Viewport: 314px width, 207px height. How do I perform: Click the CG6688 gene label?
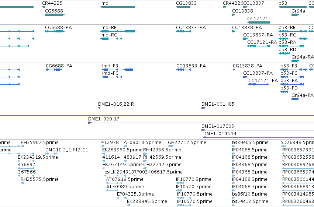pyautogui.click(x=54, y=11)
